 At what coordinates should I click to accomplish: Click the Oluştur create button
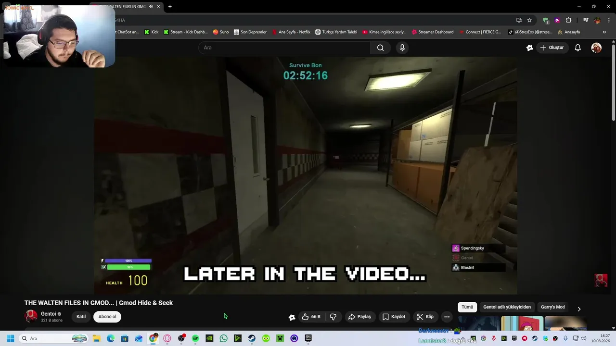(552, 48)
